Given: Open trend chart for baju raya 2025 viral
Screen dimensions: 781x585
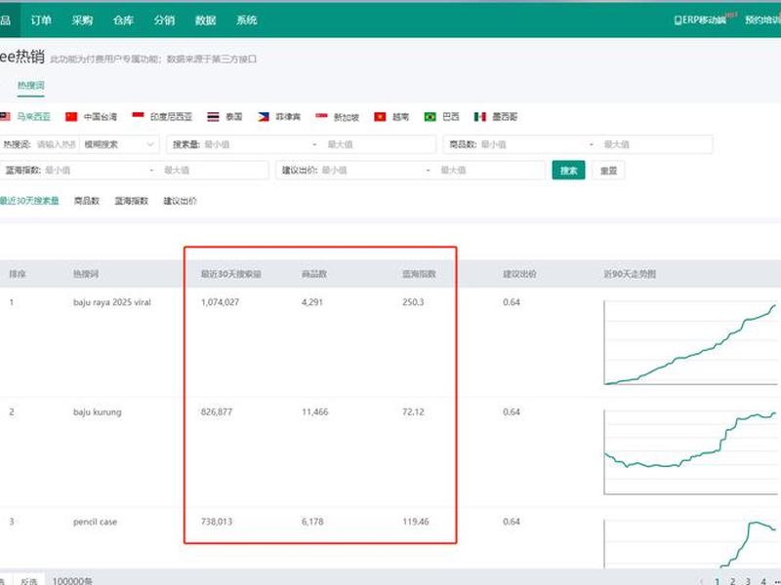Looking at the screenshot, I should (x=690, y=342).
